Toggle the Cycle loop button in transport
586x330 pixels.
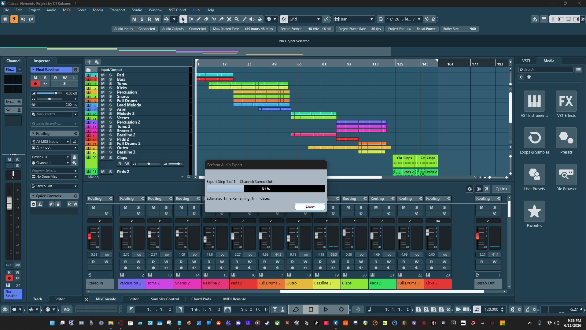point(296,309)
